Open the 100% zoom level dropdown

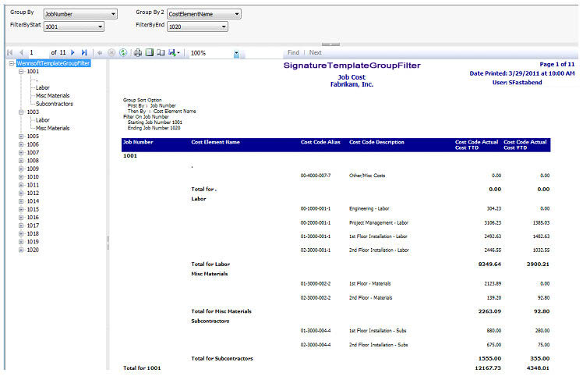click(x=236, y=53)
